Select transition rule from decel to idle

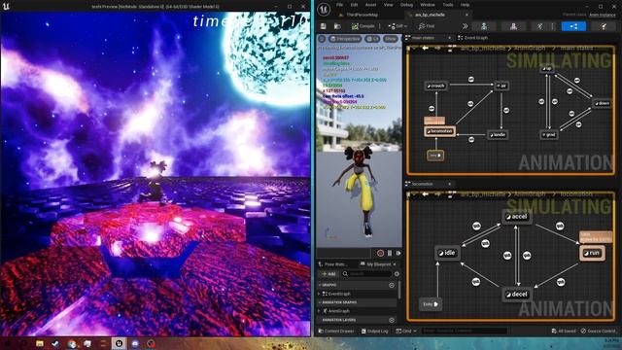476,282
